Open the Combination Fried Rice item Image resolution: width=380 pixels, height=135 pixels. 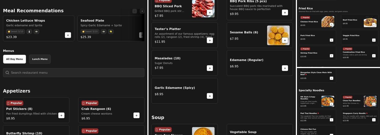pos(359,53)
